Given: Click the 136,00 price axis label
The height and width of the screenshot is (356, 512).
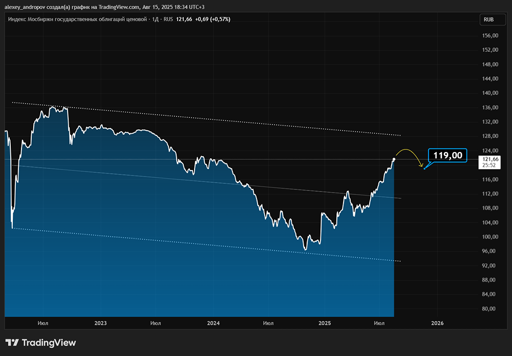Looking at the screenshot, I should pyautogui.click(x=490, y=108).
